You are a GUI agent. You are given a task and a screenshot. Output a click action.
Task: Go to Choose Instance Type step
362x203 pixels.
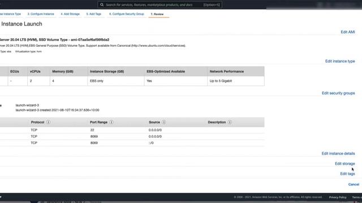click(10, 14)
